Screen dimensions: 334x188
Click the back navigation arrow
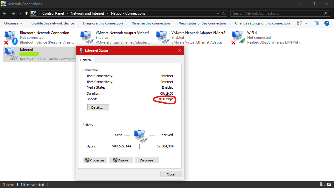click(4, 13)
